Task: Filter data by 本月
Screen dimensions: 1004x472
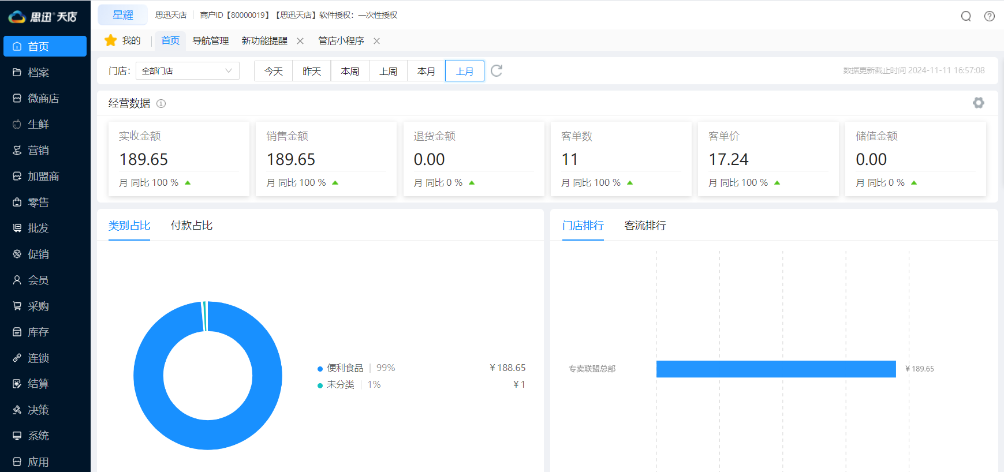Action: pyautogui.click(x=426, y=71)
